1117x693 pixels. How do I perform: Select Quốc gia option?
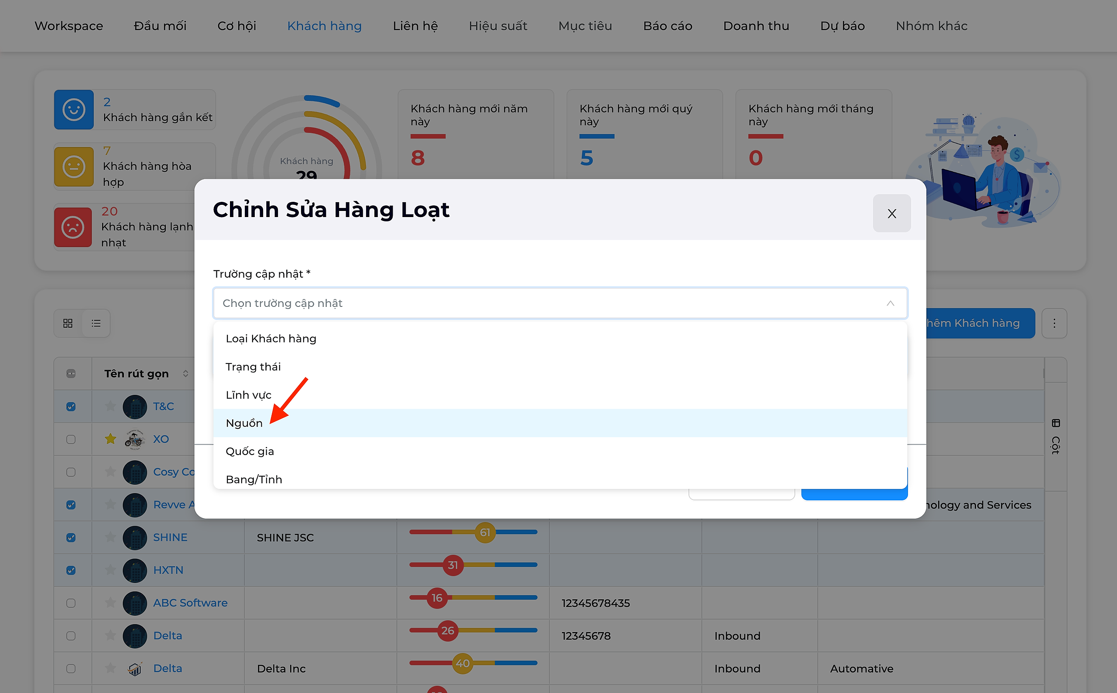coord(560,451)
